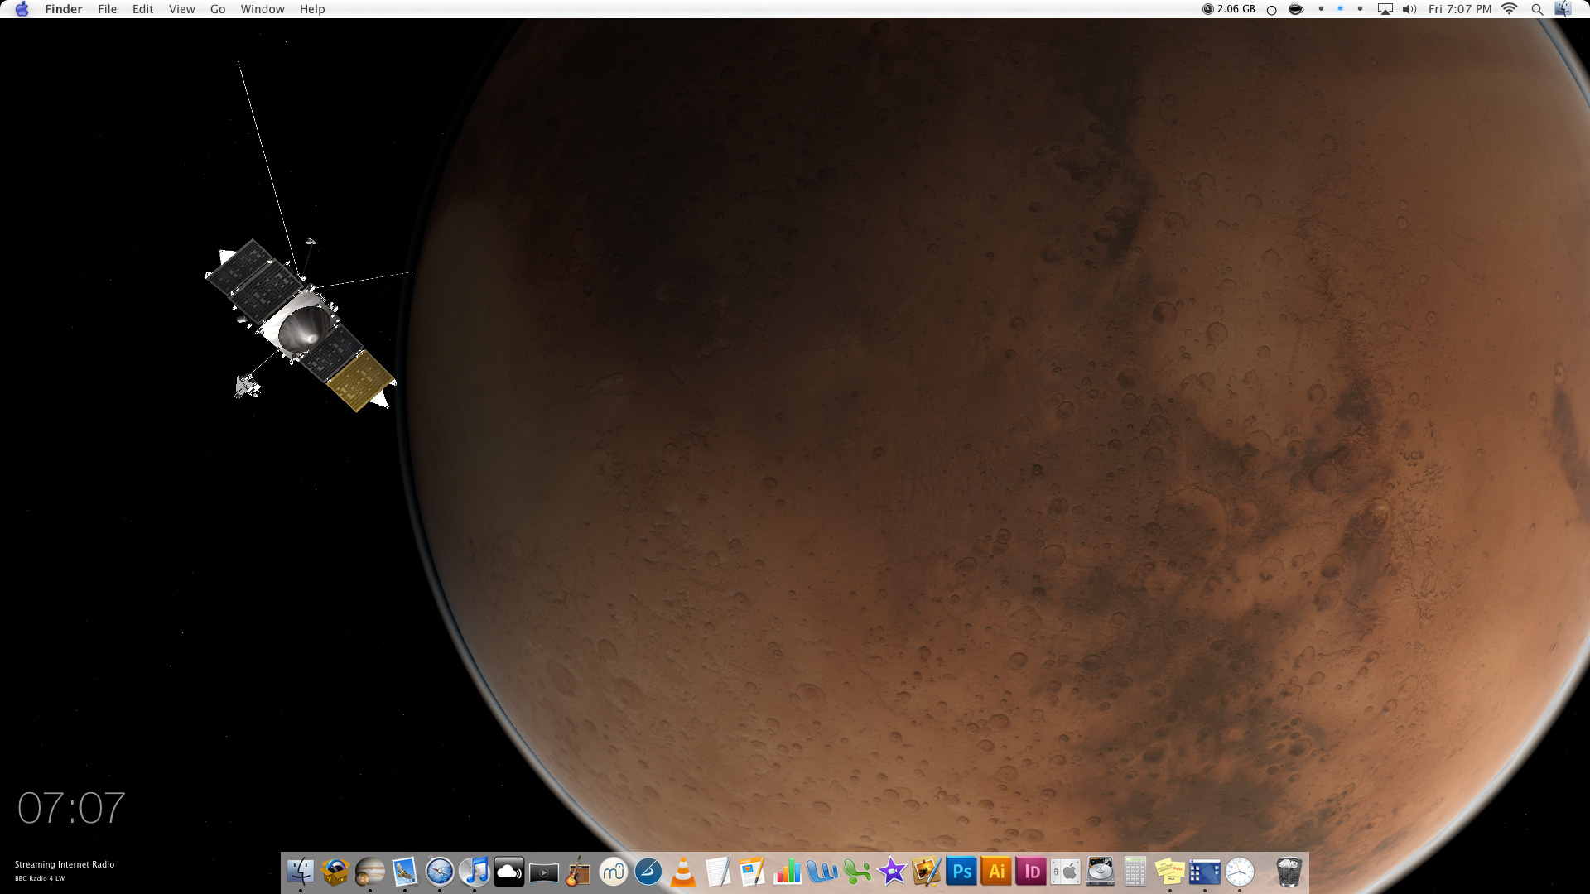Image resolution: width=1590 pixels, height=894 pixels.
Task: Launch Pages from the Dock
Action: tap(753, 872)
